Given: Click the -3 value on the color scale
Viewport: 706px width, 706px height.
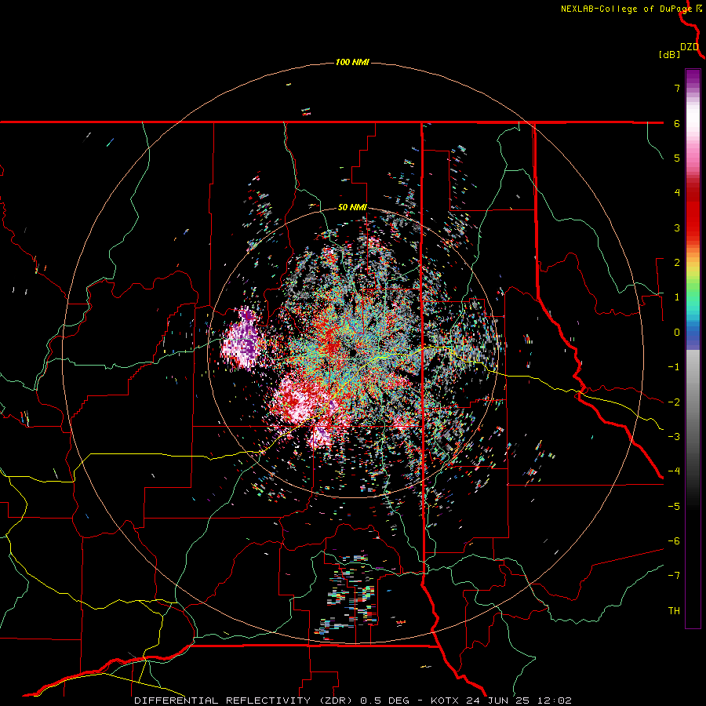Looking at the screenshot, I should [x=674, y=437].
